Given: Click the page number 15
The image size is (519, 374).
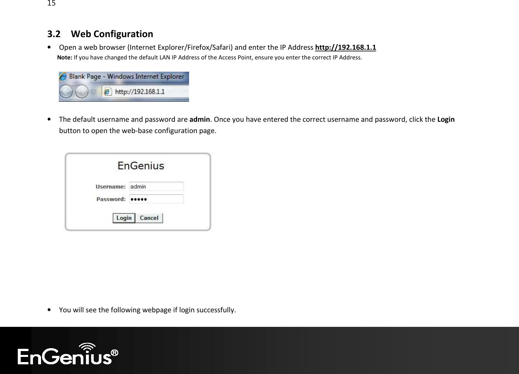Looking at the screenshot, I should pyautogui.click(x=51, y=4).
